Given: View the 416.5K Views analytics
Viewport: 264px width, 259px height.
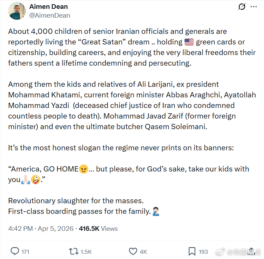Looking at the screenshot, I should tap(98, 229).
